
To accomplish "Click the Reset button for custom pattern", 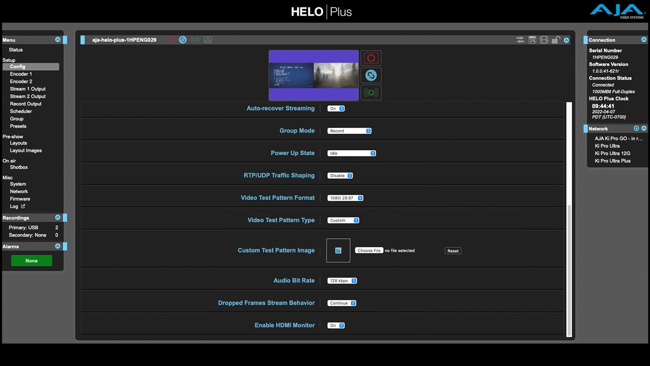I will point(453,251).
